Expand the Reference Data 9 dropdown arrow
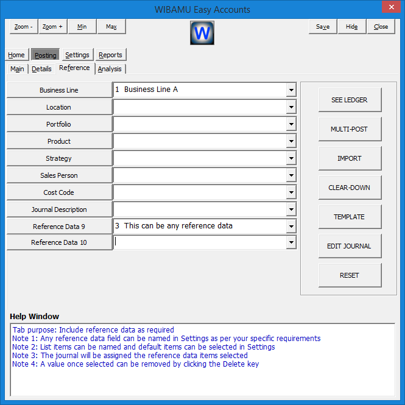 [x=291, y=227]
